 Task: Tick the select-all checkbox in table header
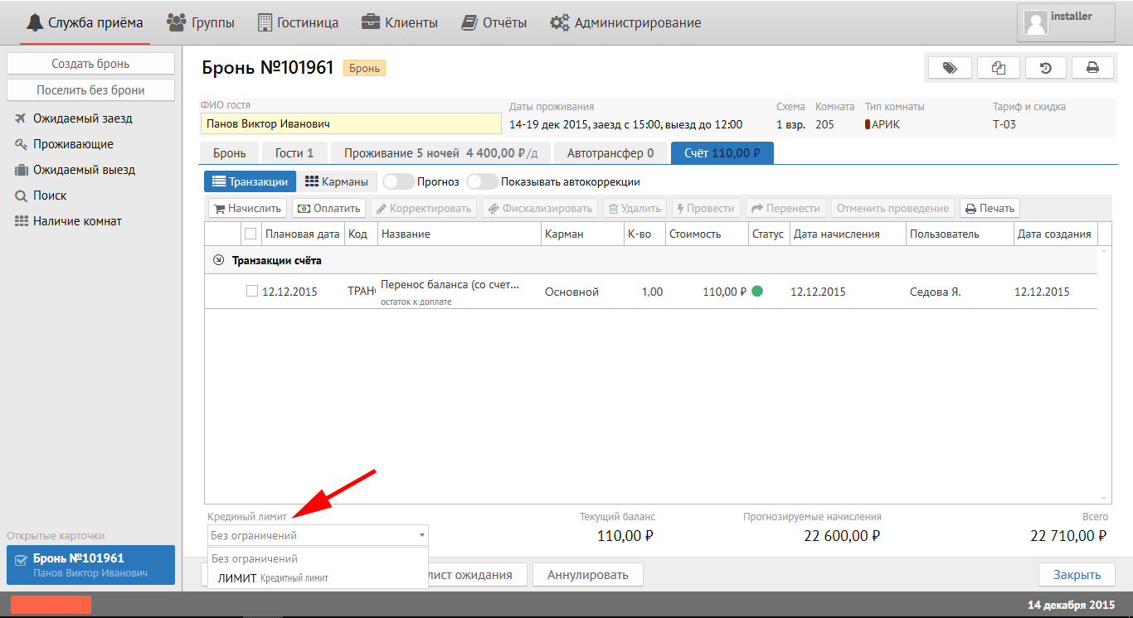(x=250, y=234)
